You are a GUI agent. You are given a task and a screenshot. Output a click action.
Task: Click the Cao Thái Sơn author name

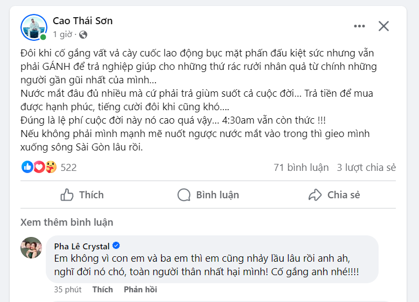82,21
